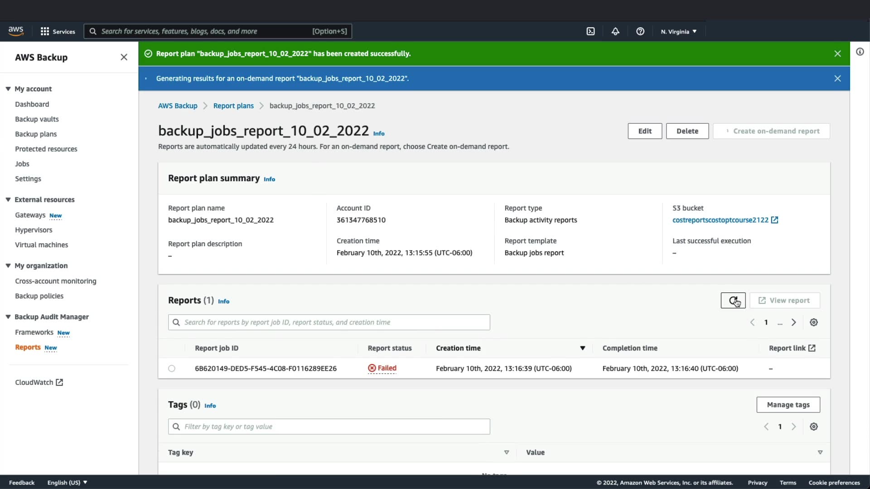870x489 pixels.
Task: Click the reports search field
Action: (329, 322)
